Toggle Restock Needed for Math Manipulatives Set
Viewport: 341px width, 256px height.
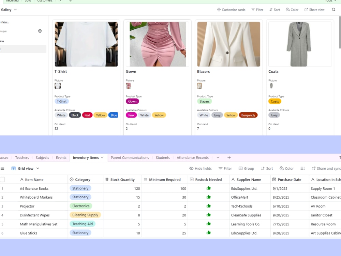209,224
